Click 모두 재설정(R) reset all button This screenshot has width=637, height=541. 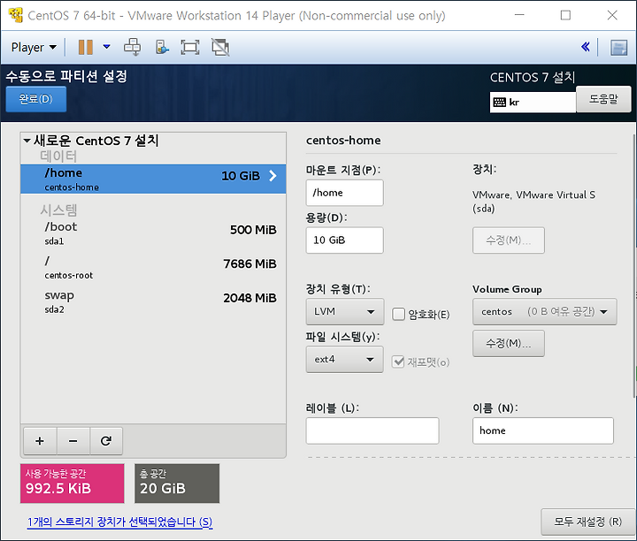(x=587, y=522)
